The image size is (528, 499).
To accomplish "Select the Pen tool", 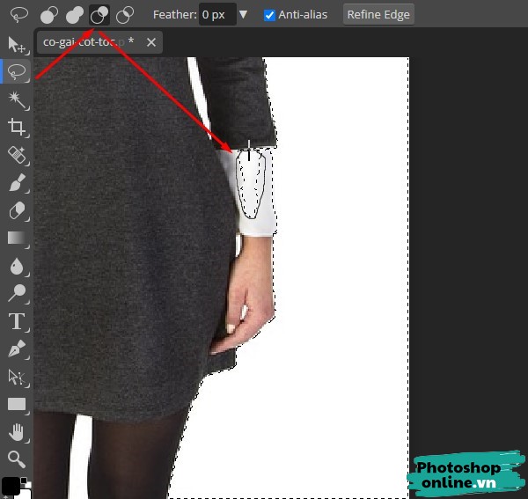I will point(16,349).
